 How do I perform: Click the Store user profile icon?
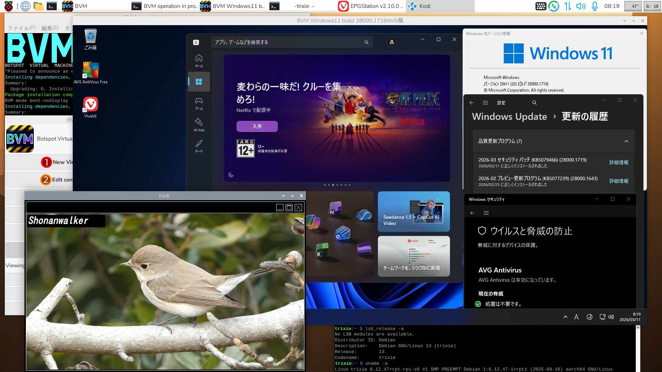click(391, 42)
